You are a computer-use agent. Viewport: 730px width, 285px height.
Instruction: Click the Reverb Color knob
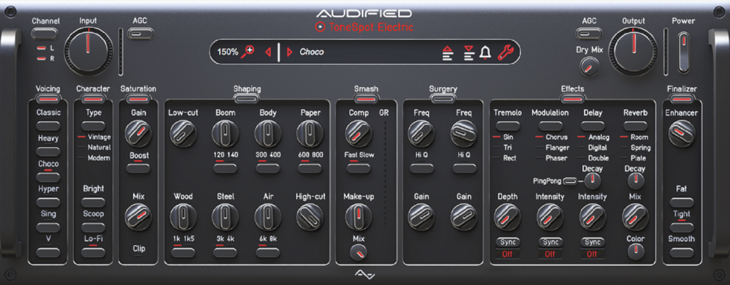[x=635, y=251]
